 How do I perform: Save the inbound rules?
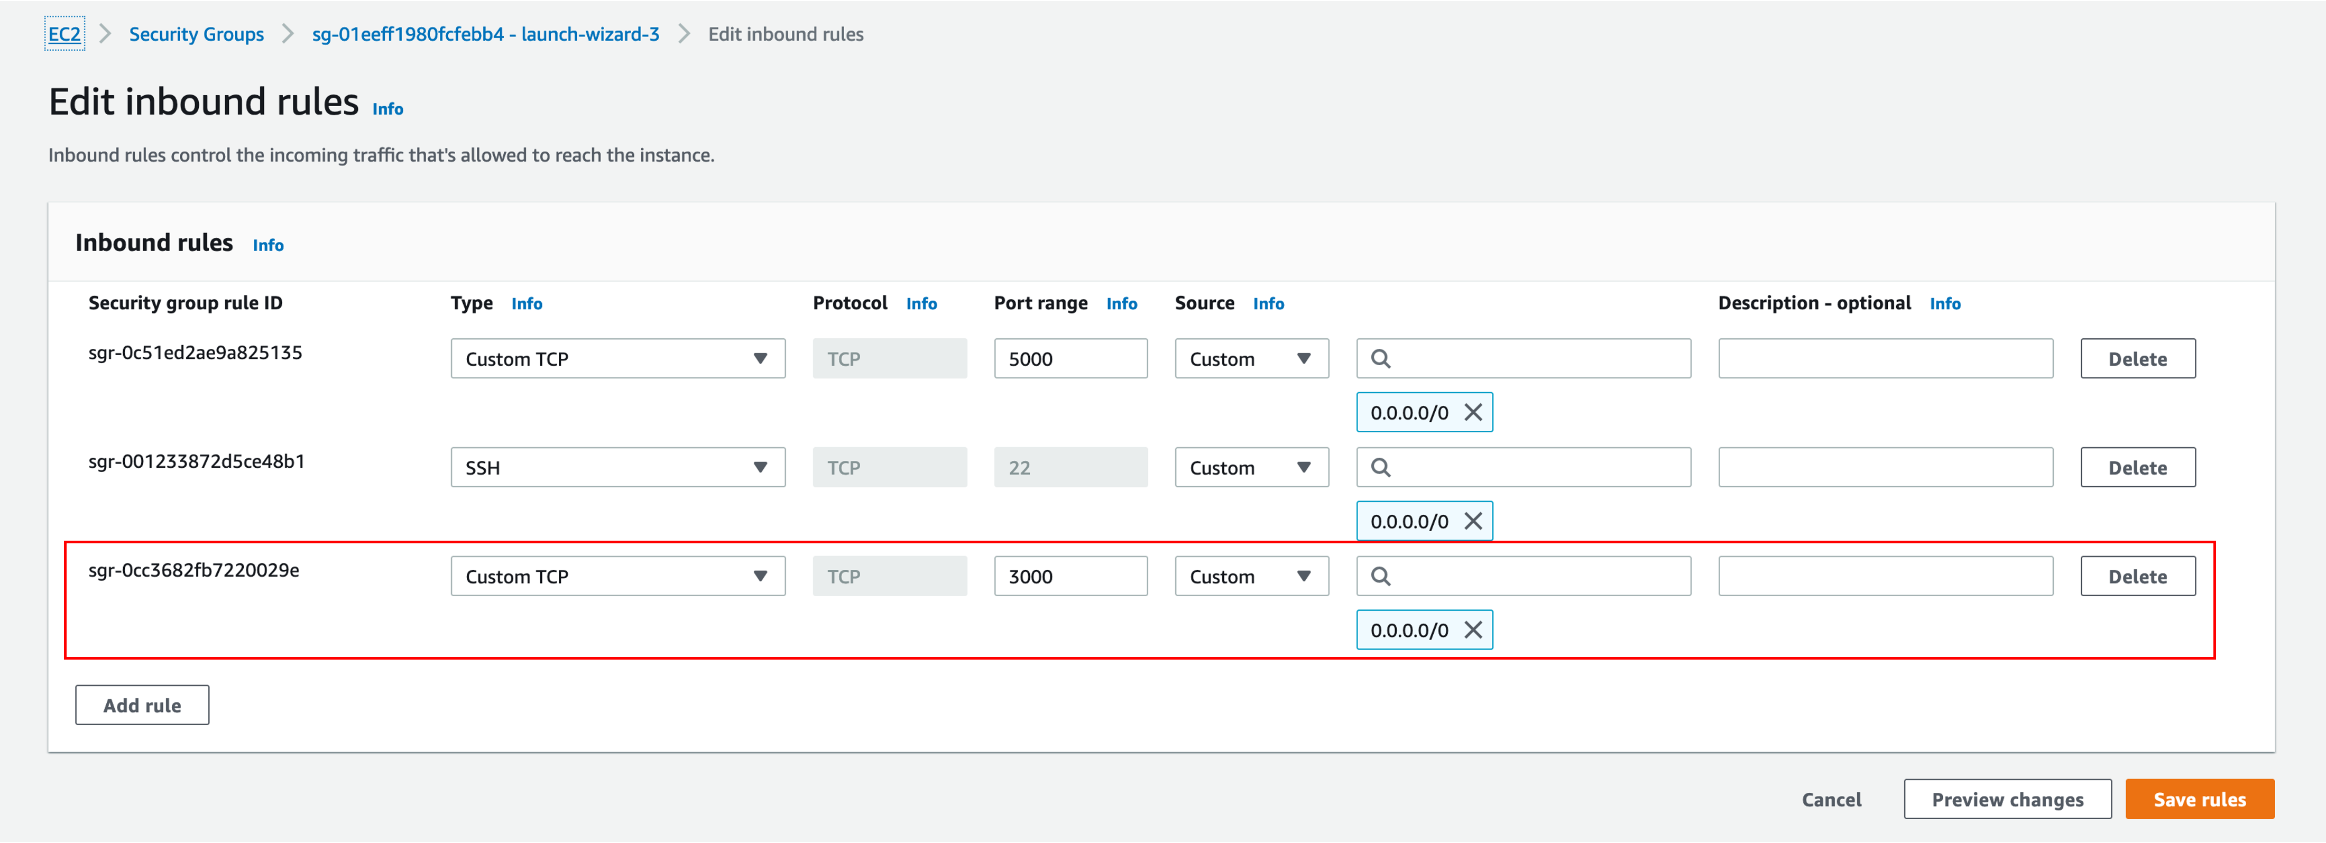pos(2199,799)
